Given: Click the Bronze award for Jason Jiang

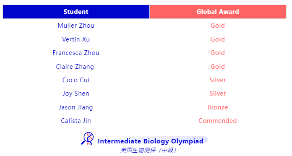Looking at the screenshot, I should pos(218,107).
